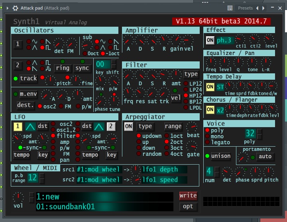Toggle oscillator 2 sync button
Image resolution: width=287 pixels, height=222 pixels.
[82, 68]
